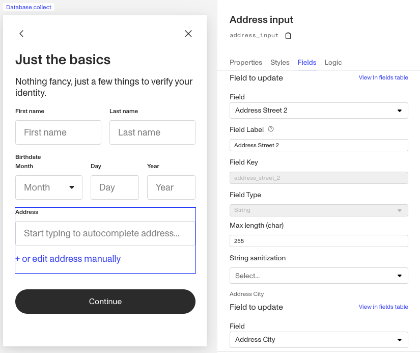Click the address autocomplete input
420x353 pixels.
[x=105, y=233]
